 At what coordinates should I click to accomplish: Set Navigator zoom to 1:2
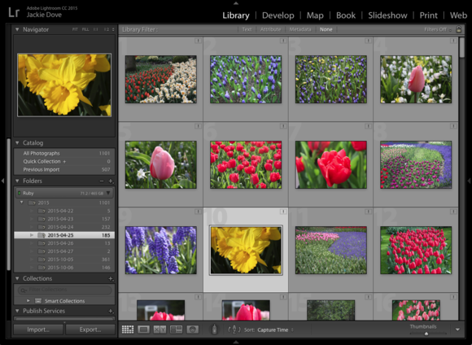pos(107,29)
